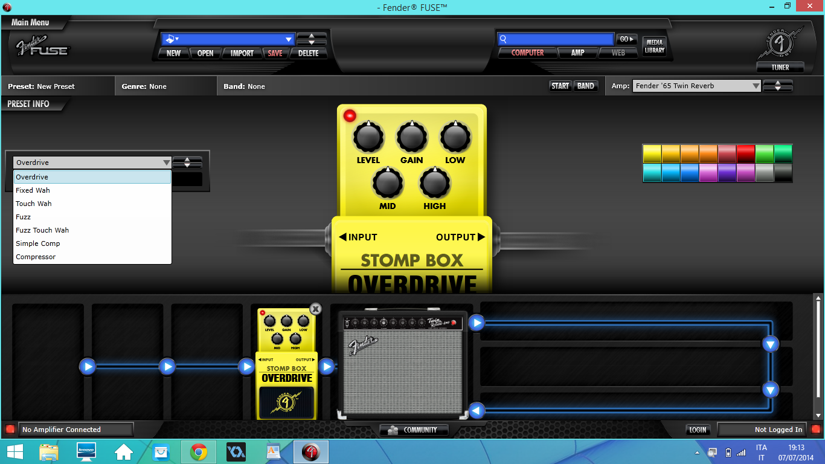Step effect type with stepper beside Overdrive
Image resolution: width=825 pixels, height=464 pixels.
(187, 163)
